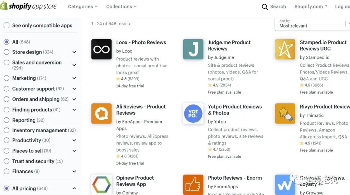Open the Rivyo star pointer app icon
This screenshot has height=195, width=350.
pyautogui.click(x=285, y=114)
